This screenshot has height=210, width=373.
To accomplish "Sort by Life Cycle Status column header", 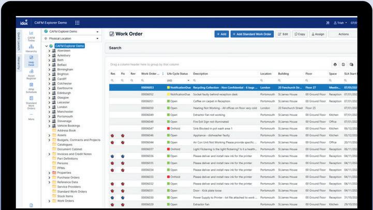I will 177,74.
